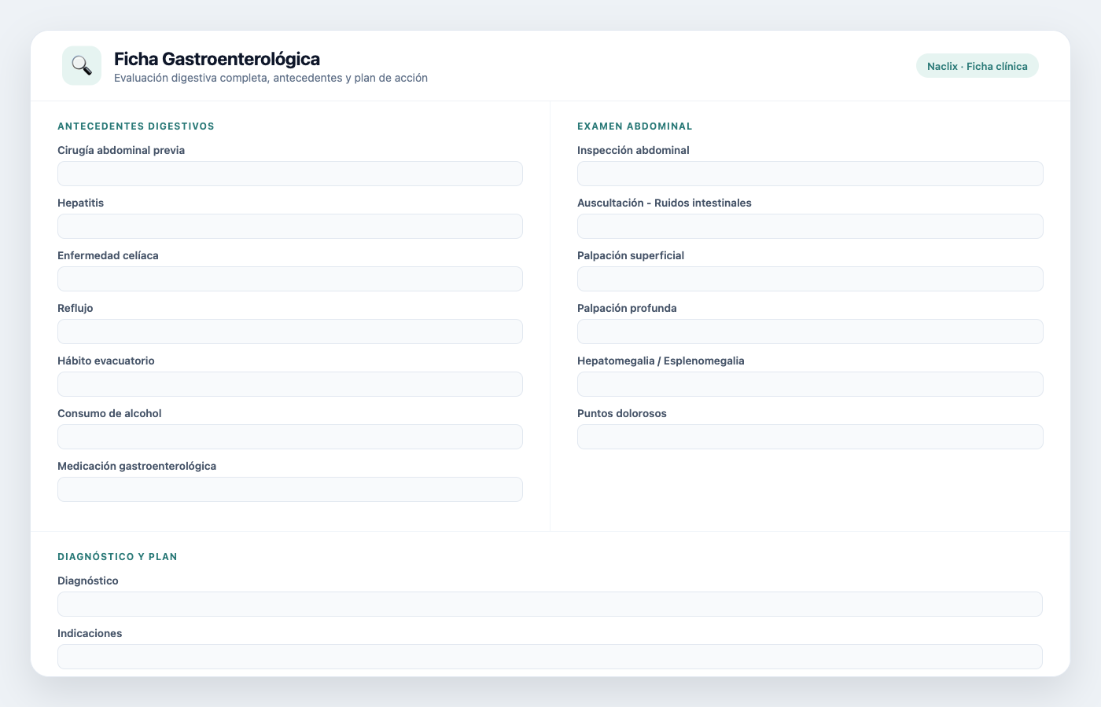Select the Enfermedad celíaca input box
This screenshot has width=1101, height=707.
[x=290, y=279]
